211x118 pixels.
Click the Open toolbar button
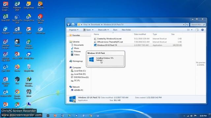point(87,30)
